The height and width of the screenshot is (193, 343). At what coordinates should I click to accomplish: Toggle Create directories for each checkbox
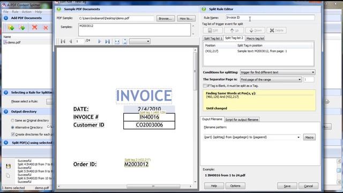click(x=13, y=135)
